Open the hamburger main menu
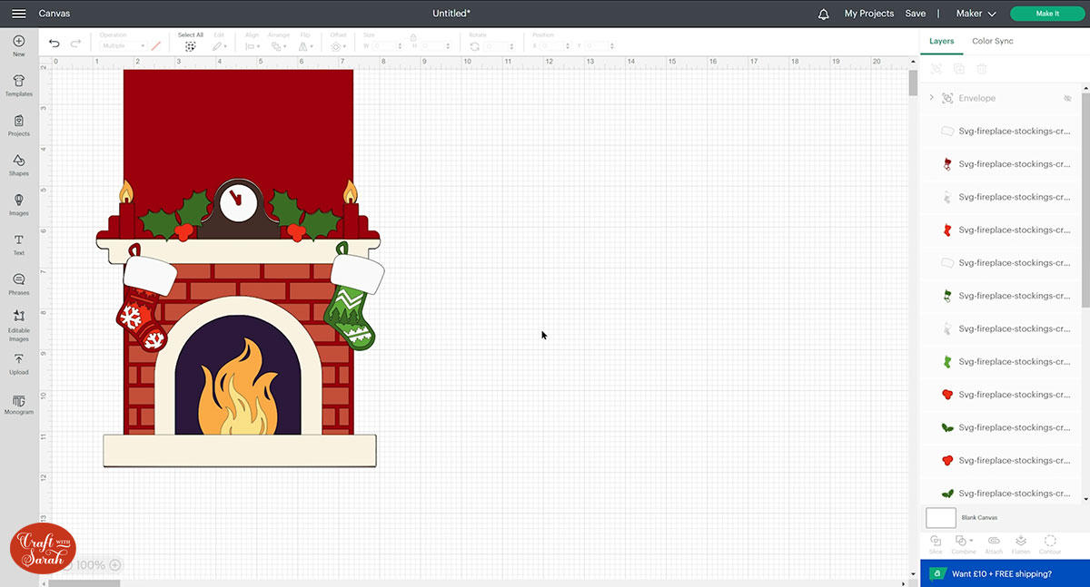 (18, 14)
